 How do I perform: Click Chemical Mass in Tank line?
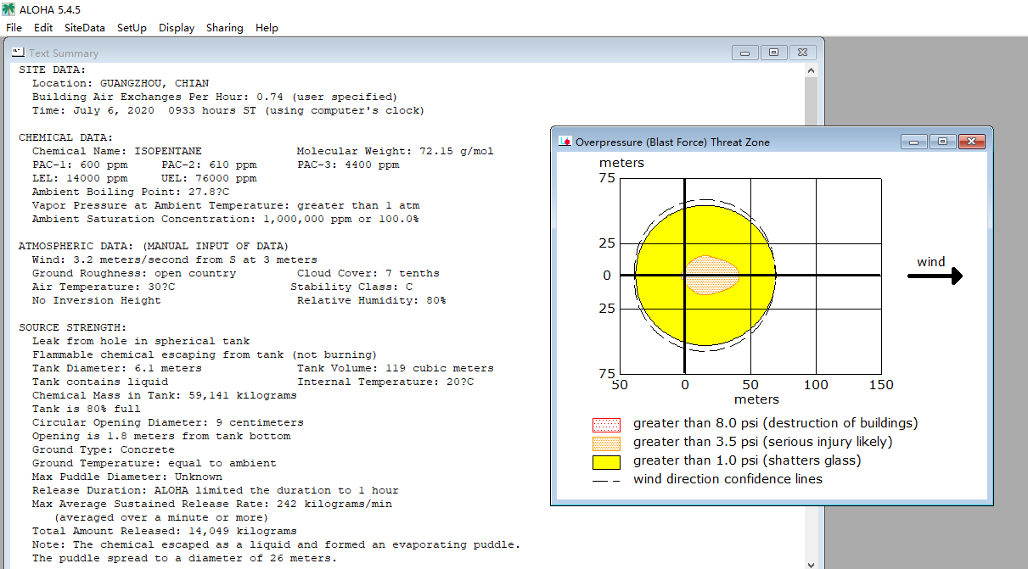click(165, 395)
